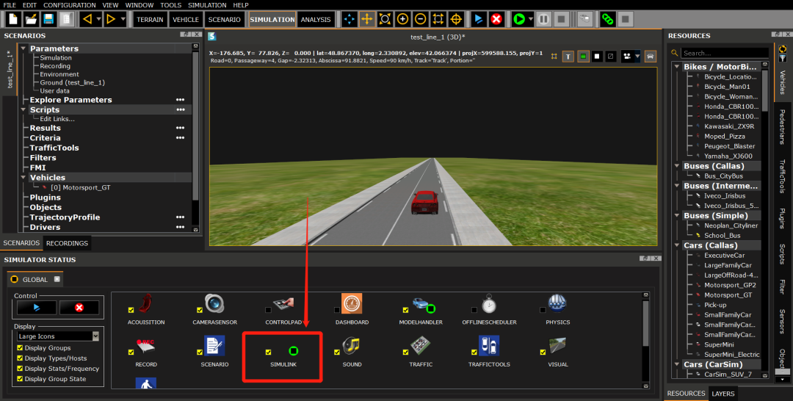Toggle the Display Group State checkbox

point(21,378)
